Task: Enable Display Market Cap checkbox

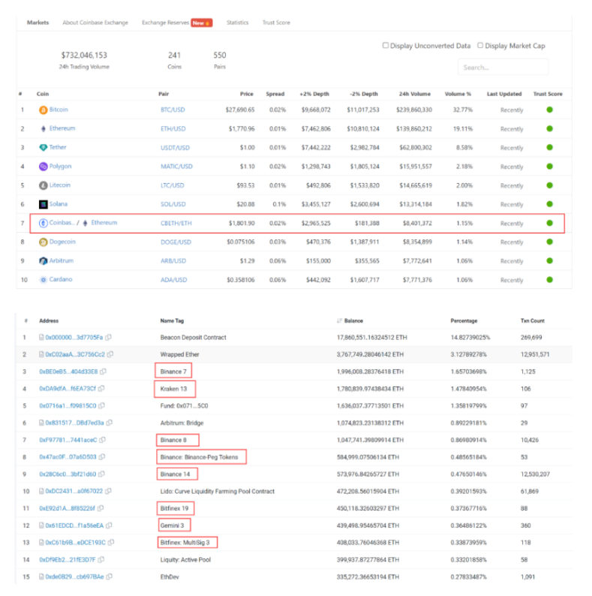Action: tap(480, 46)
